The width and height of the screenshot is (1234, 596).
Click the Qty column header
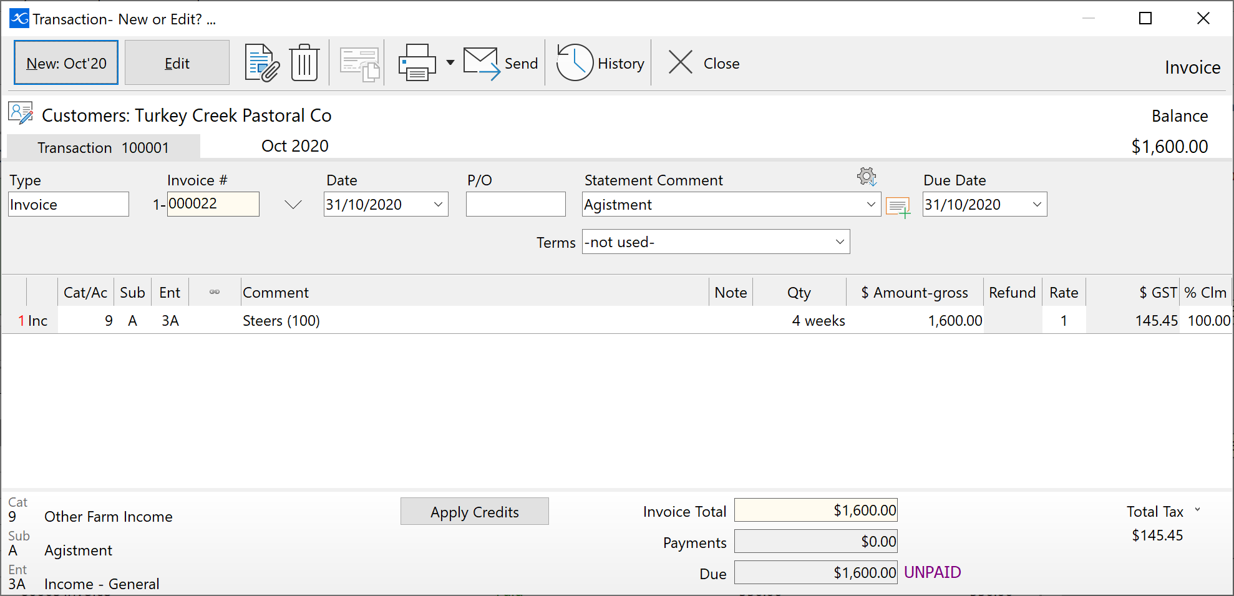point(799,292)
